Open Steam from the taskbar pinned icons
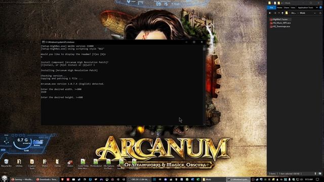 79,179
